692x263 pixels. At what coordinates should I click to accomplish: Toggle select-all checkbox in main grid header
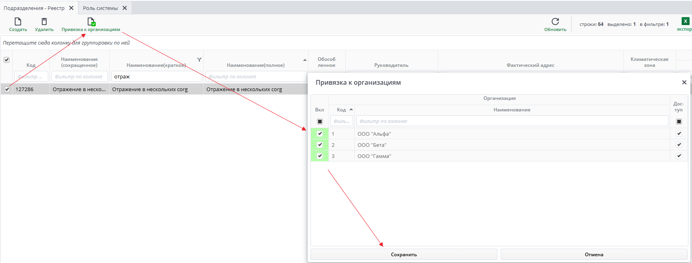[x=7, y=60]
